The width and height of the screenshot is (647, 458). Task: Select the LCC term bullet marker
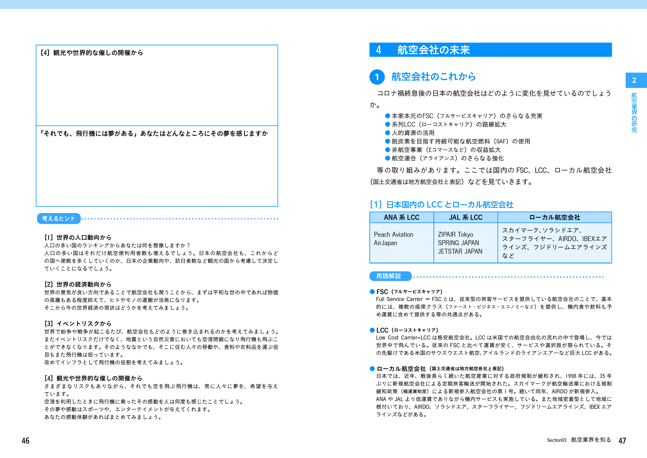(x=373, y=330)
